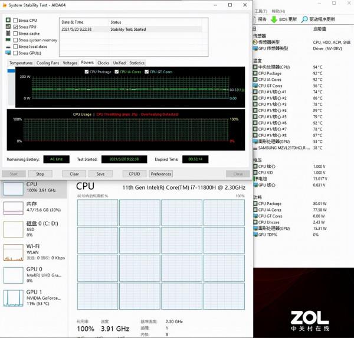
Task: Toggle the CPU Package graph checkbox
Action: [x=86, y=71]
